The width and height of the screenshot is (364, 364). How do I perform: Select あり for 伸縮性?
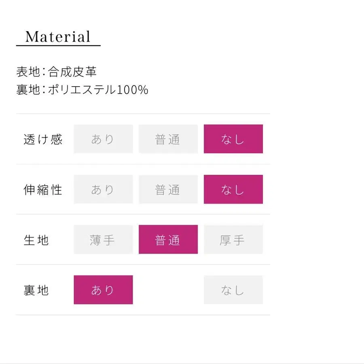pos(103,189)
